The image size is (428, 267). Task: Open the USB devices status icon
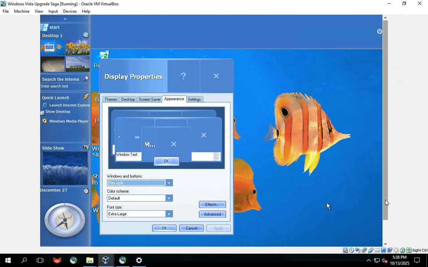tap(371, 250)
